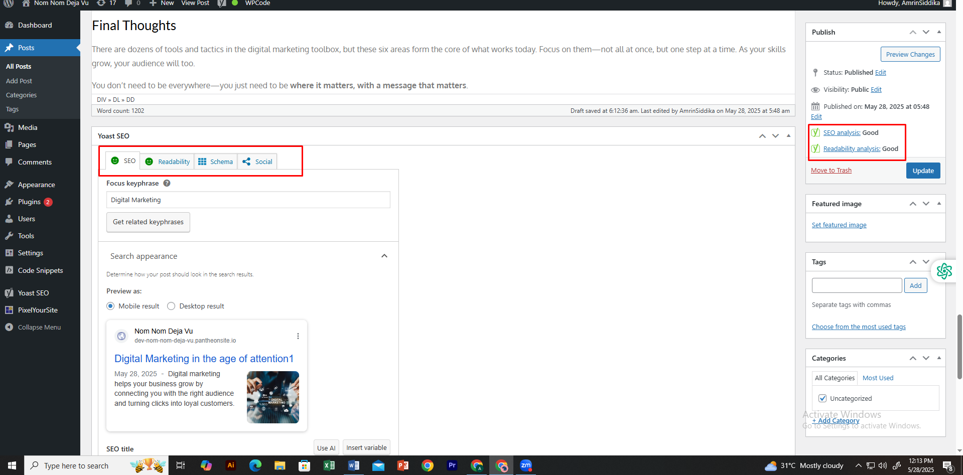
Task: Uncheck the Uncategorized category checkbox
Action: point(822,398)
